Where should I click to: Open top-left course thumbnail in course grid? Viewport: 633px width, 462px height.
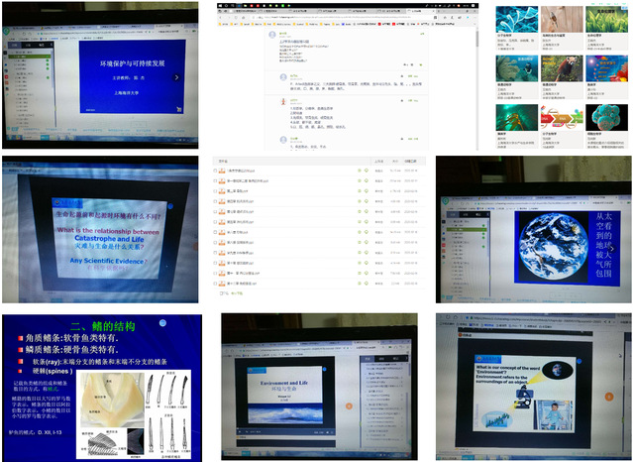(x=519, y=21)
